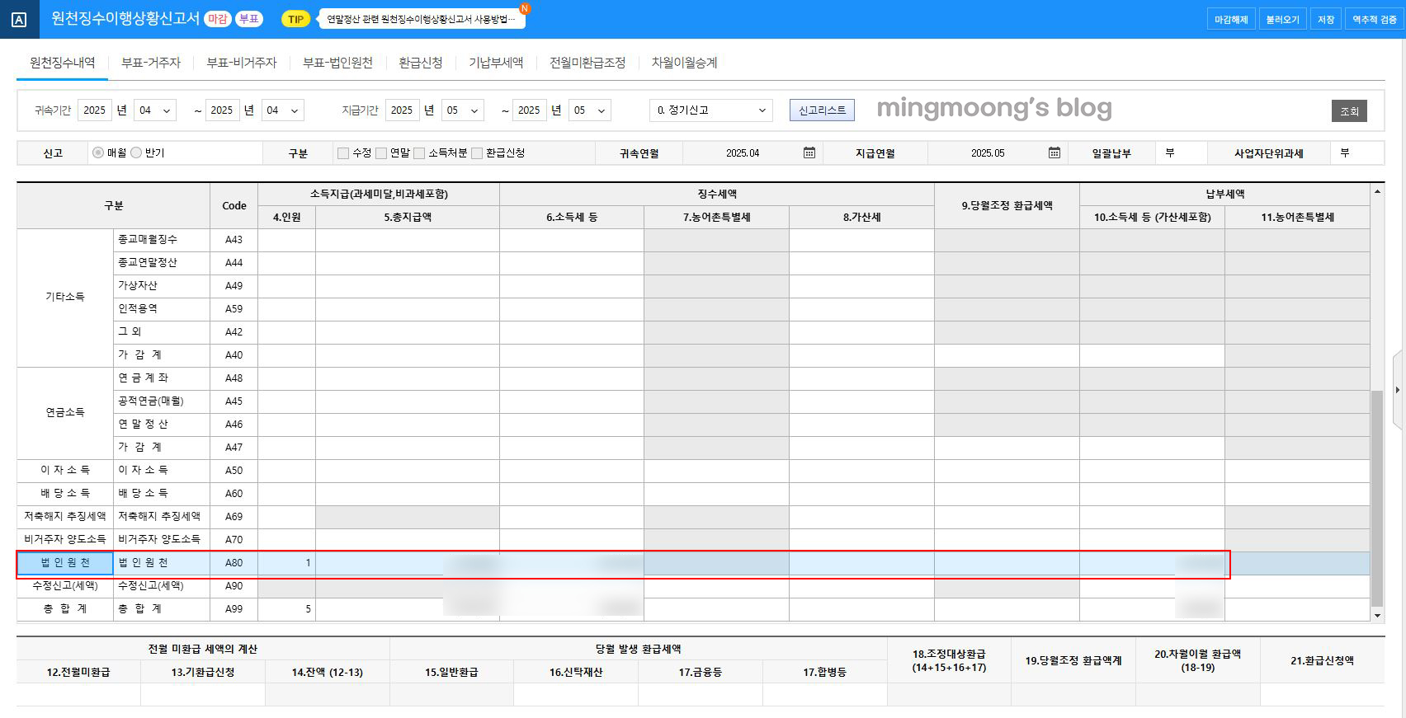Switch to 부표-거주자 tab

[151, 63]
